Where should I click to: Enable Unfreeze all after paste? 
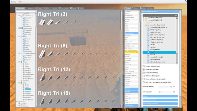coord(144,76)
